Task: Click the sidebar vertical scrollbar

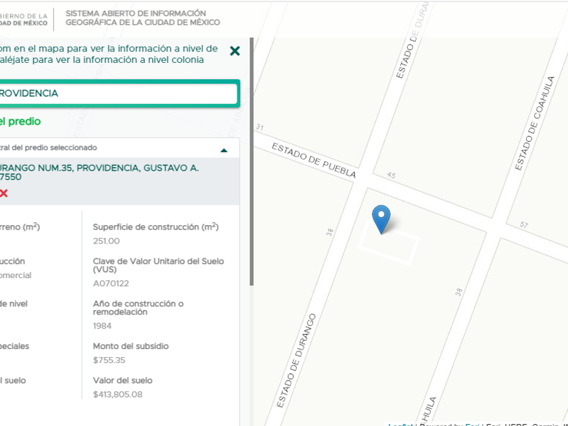Action: coord(252,161)
